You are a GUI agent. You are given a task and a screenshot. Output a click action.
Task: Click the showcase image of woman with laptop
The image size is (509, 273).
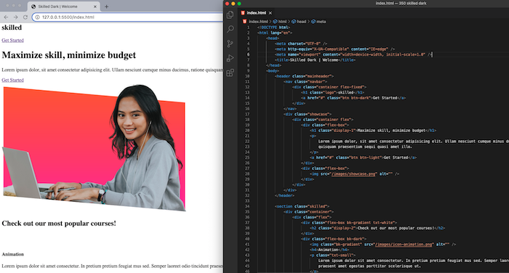[94, 148]
